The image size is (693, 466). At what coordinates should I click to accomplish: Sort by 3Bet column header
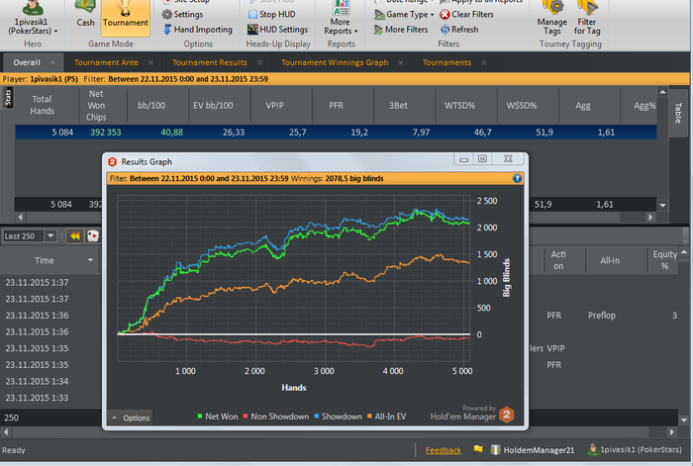[x=398, y=105]
